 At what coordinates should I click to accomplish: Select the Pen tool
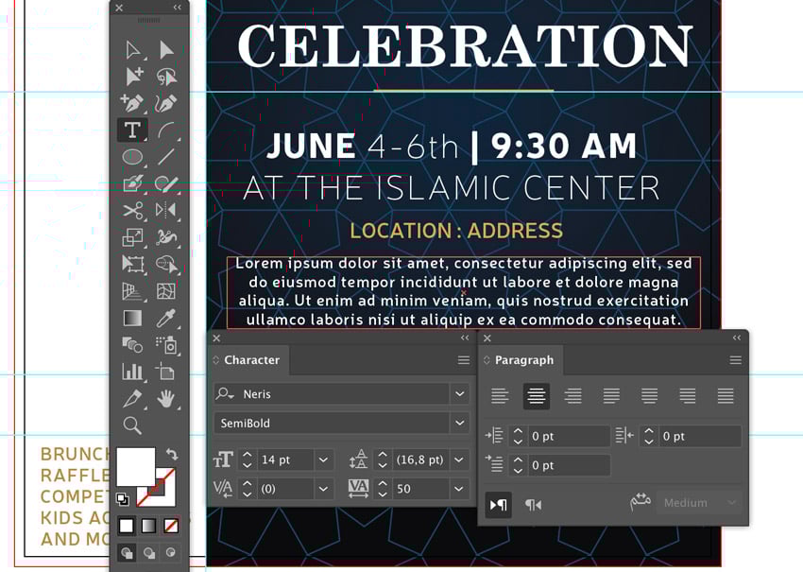[x=132, y=103]
